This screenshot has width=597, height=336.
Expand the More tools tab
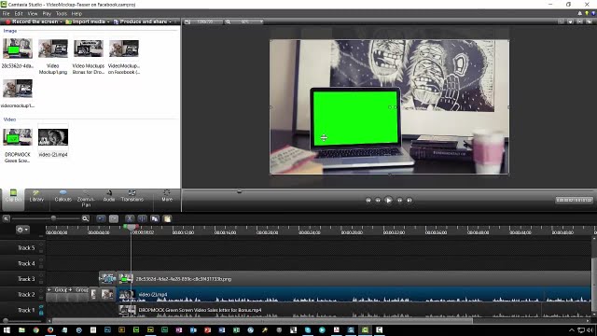tap(167, 196)
